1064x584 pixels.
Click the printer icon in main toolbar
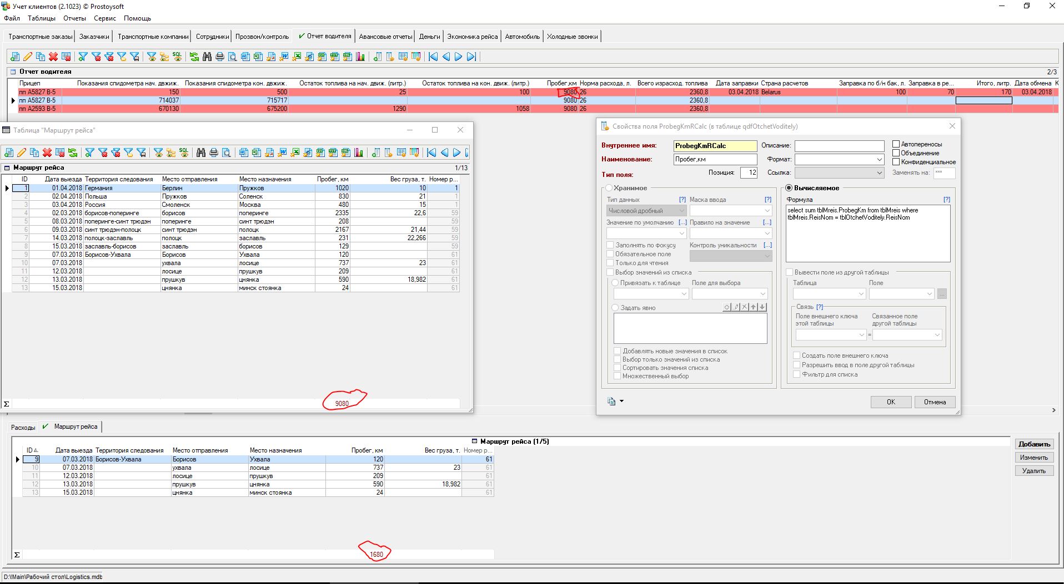220,57
